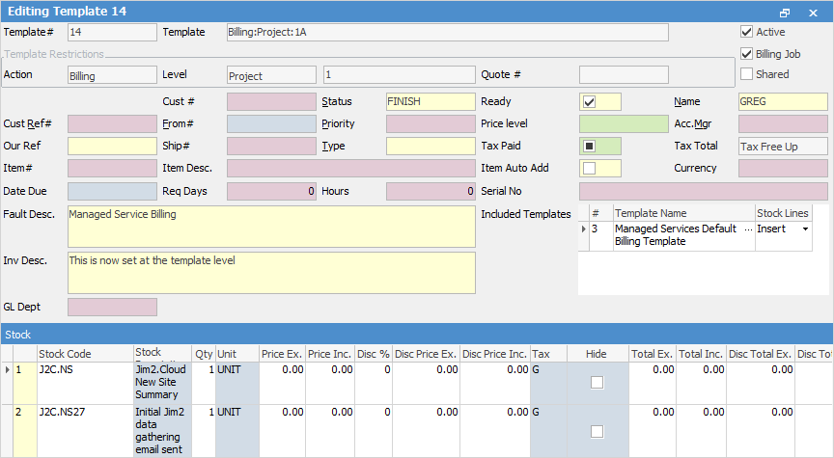
Task: Uncheck the Billing Job checkbox
Action: click(x=747, y=54)
